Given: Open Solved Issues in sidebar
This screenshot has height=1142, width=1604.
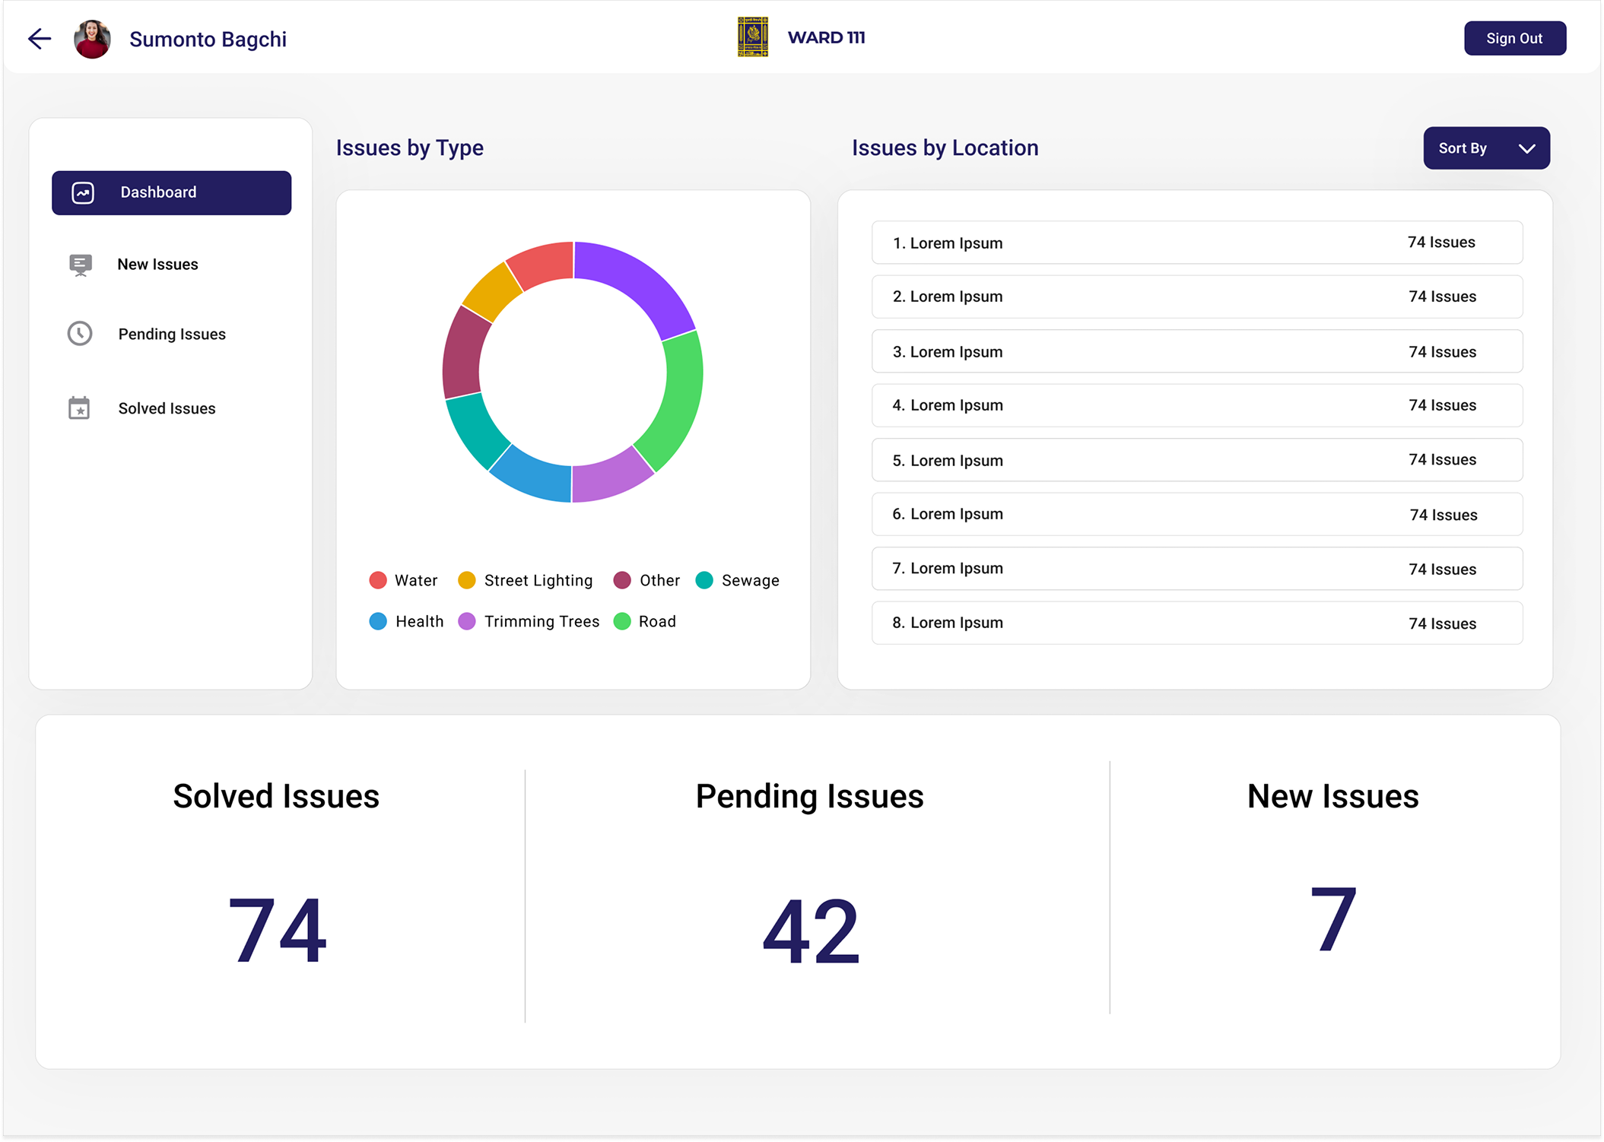Looking at the screenshot, I should pyautogui.click(x=167, y=408).
